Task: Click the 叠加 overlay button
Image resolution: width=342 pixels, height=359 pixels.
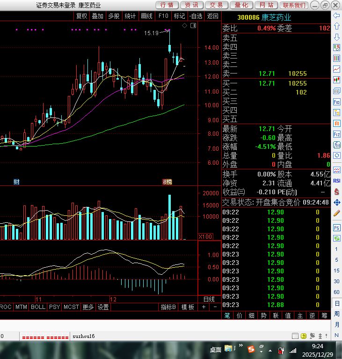Action: click(97, 16)
